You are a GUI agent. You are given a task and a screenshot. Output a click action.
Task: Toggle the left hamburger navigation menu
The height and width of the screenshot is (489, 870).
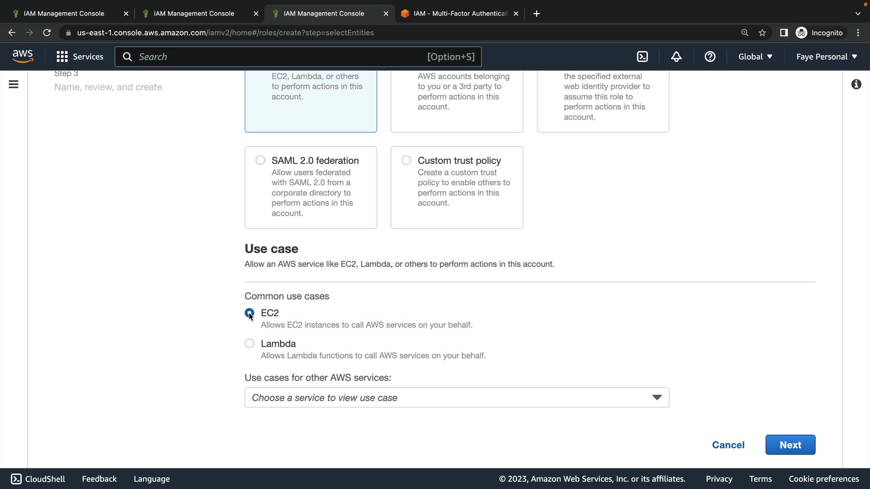(14, 84)
